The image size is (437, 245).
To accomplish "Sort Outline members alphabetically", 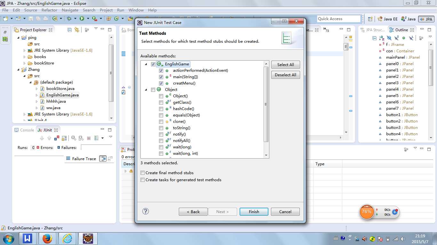I will [382, 38].
